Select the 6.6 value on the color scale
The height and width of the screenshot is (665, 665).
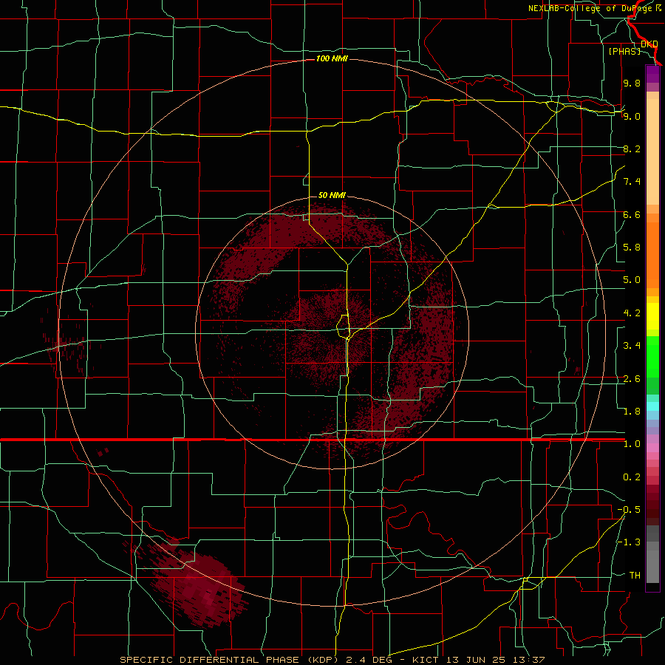tap(632, 214)
